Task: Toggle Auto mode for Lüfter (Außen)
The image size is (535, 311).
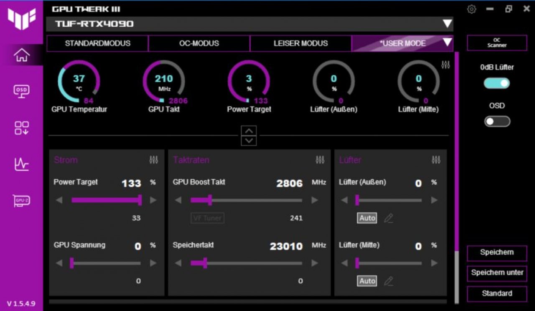Action: 367,218
